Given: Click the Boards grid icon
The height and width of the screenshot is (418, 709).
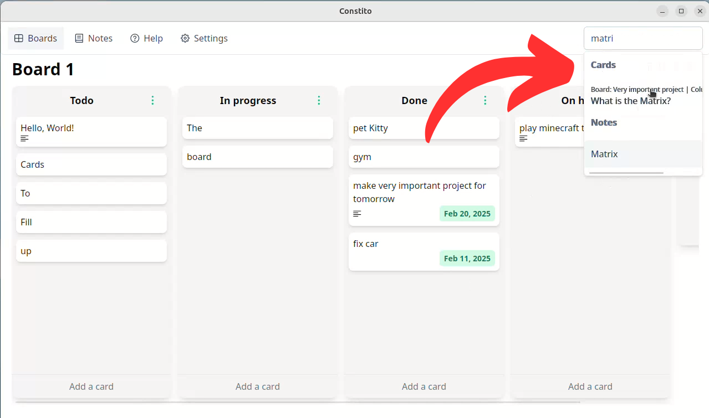Looking at the screenshot, I should pyautogui.click(x=19, y=38).
